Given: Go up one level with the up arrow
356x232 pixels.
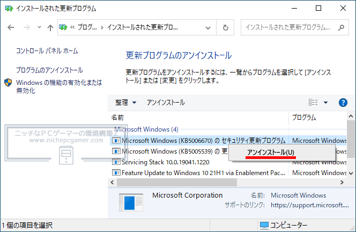Looking at the screenshot, I should pos(50,27).
